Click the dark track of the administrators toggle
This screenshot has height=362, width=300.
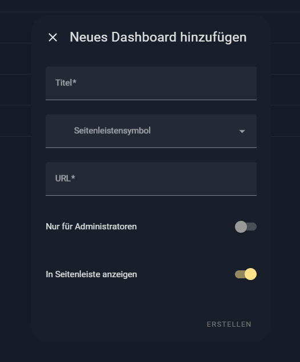point(252,227)
